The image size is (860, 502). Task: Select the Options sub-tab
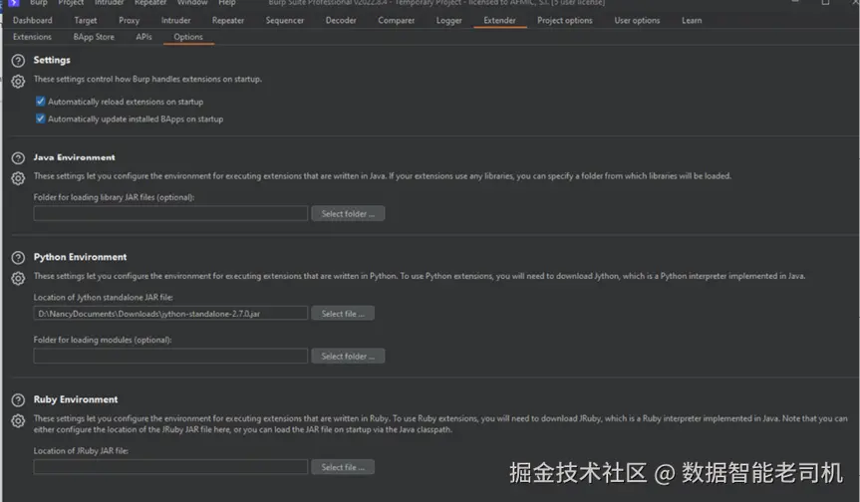point(188,37)
